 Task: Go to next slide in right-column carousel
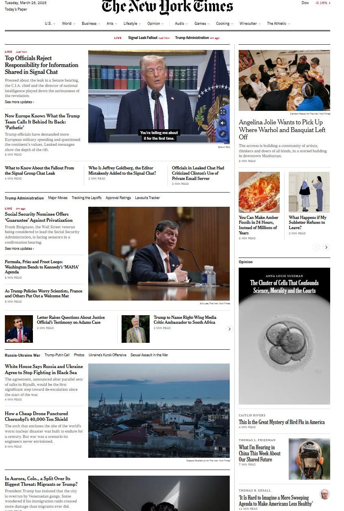(x=326, y=247)
